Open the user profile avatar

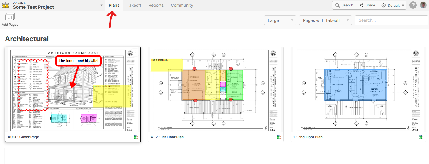point(423,5)
